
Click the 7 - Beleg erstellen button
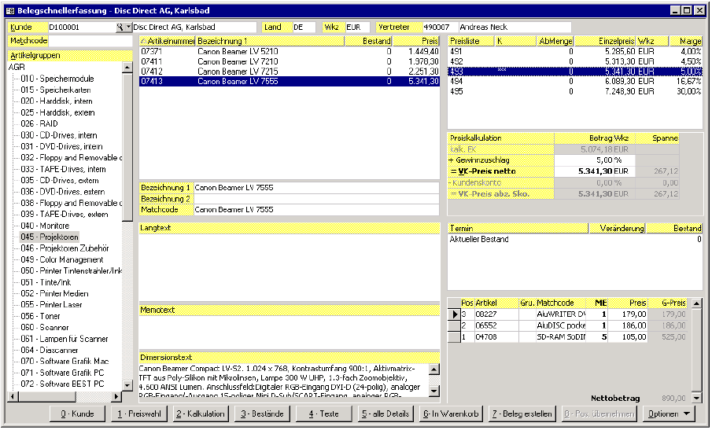tap(522, 413)
